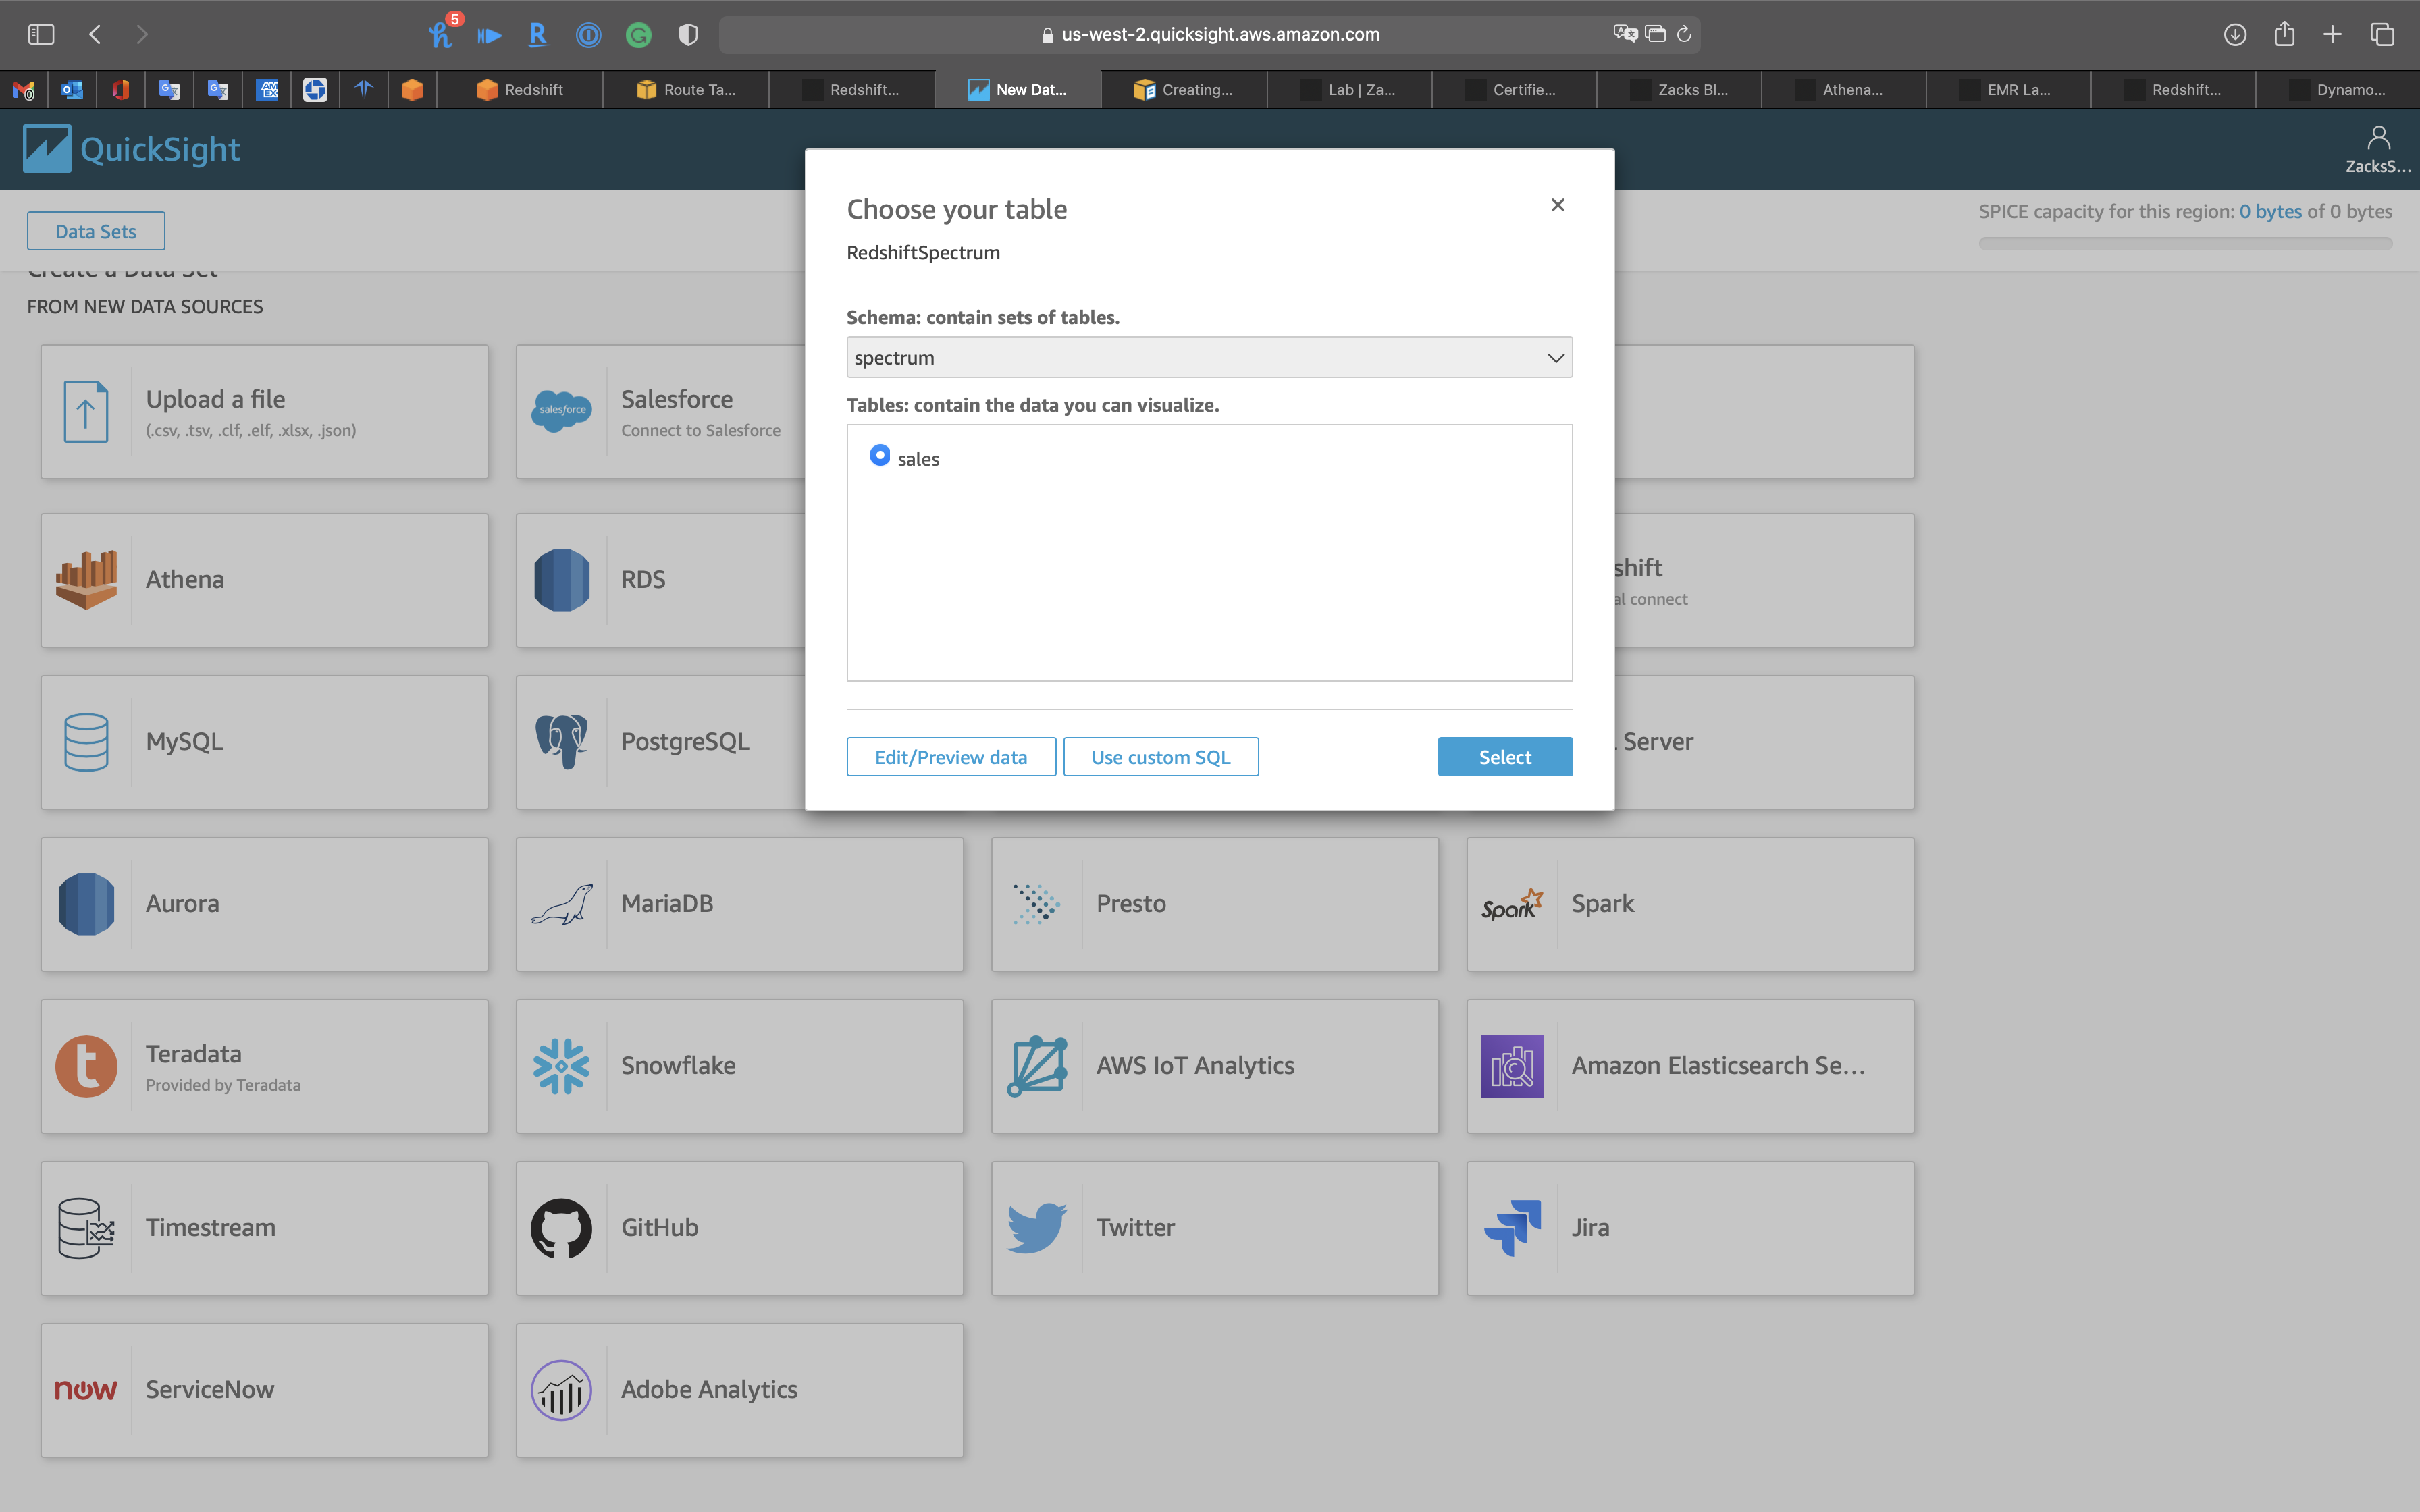Click the Athena data source icon

[x=86, y=580]
